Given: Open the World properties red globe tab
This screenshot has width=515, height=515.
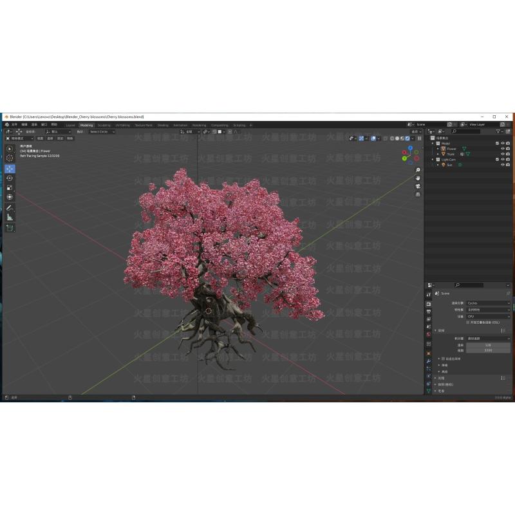Looking at the screenshot, I should coord(428,334).
